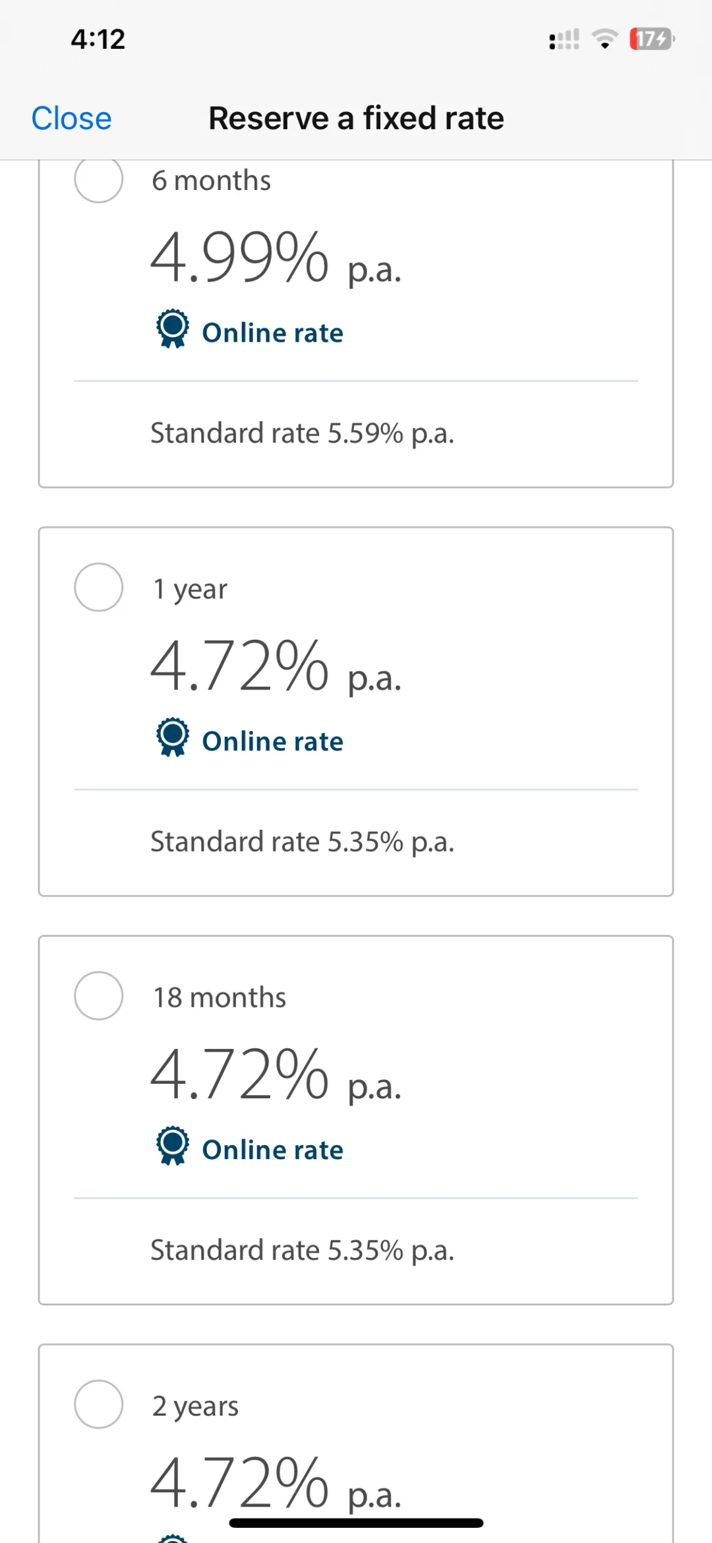Tap the Online rate label under 1 year
This screenshot has width=712, height=1543.
coord(272,741)
